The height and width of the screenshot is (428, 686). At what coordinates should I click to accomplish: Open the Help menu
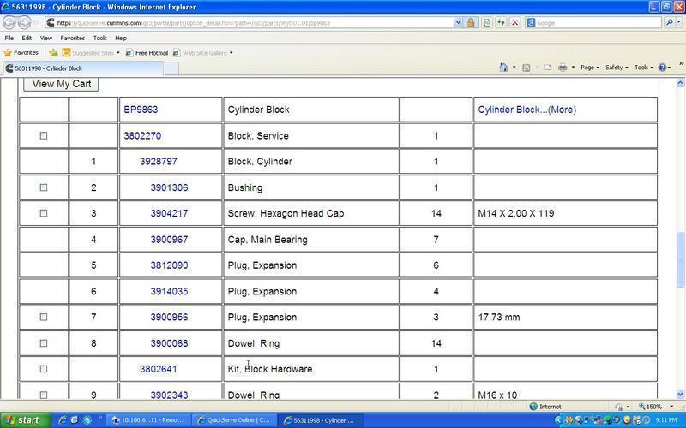121,38
